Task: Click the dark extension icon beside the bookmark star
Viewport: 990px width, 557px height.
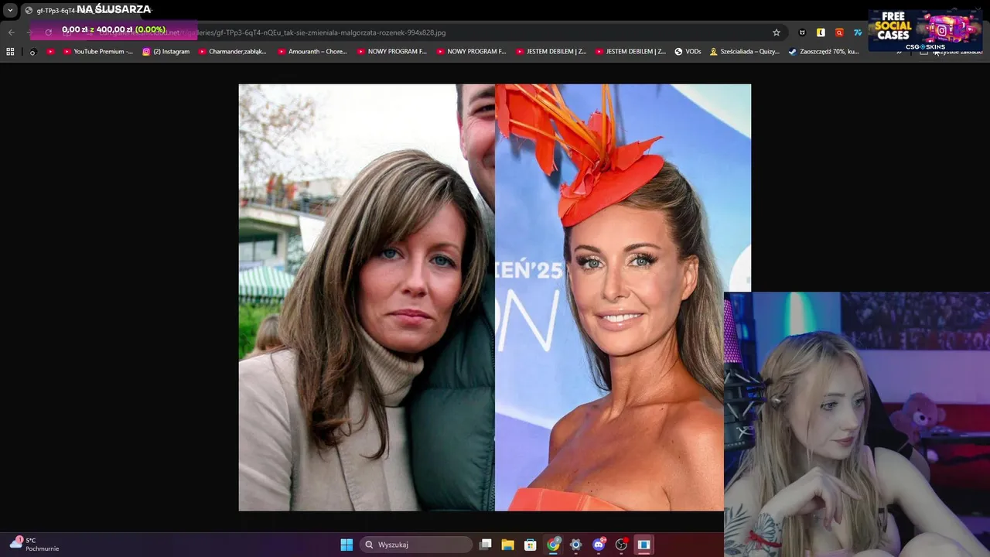Action: tap(802, 32)
